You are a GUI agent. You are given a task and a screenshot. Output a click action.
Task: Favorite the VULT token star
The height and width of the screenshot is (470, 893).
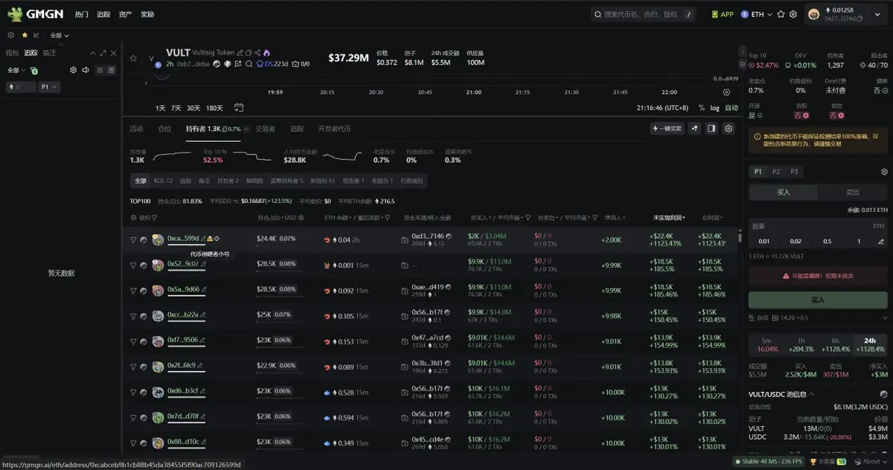click(x=133, y=58)
